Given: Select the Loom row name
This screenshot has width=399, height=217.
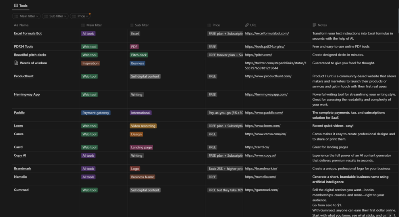Looking at the screenshot, I should pyautogui.click(x=18, y=126).
